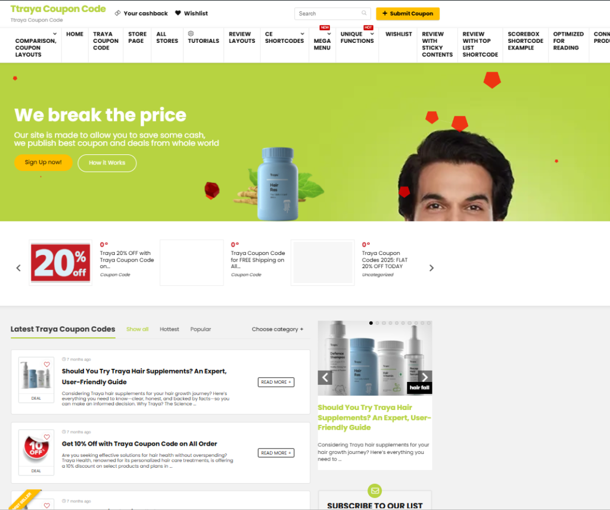Click the Submit Coupon button
This screenshot has height=510, width=610.
click(407, 14)
